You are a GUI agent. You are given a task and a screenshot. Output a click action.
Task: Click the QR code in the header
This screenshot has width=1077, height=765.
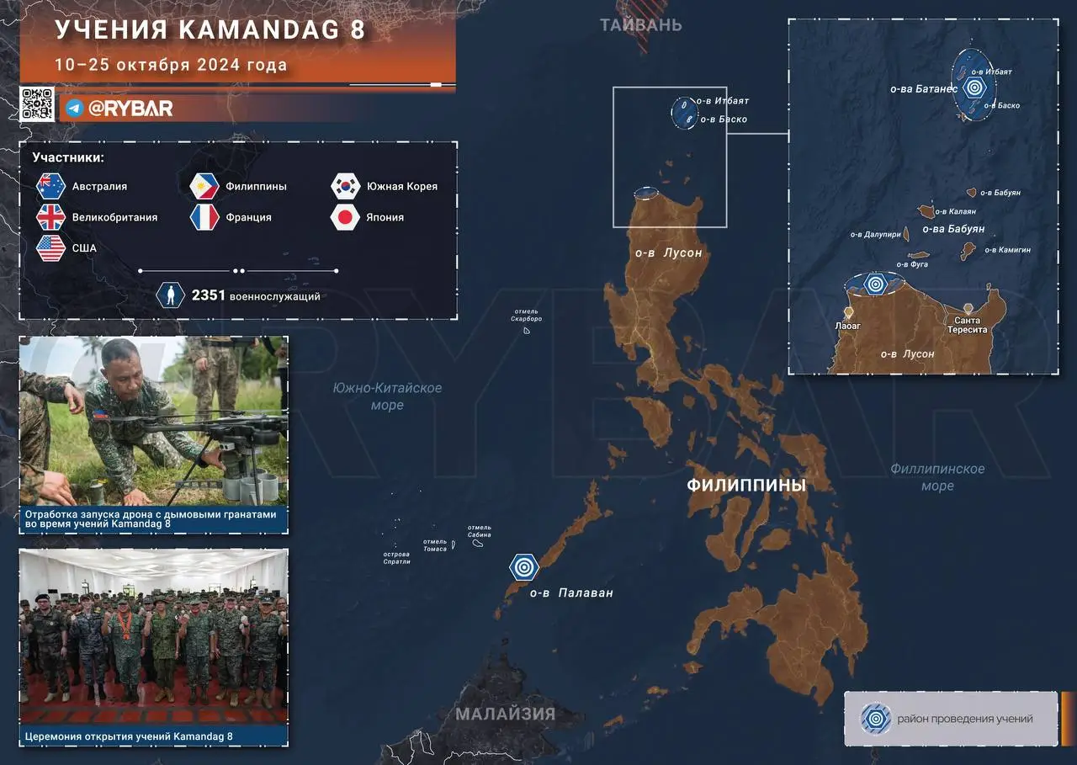click(x=38, y=104)
